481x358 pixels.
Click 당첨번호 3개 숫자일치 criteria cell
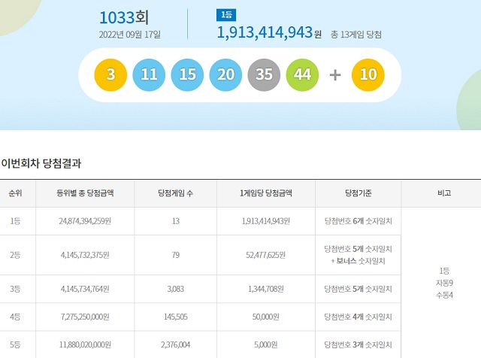pyautogui.click(x=358, y=344)
